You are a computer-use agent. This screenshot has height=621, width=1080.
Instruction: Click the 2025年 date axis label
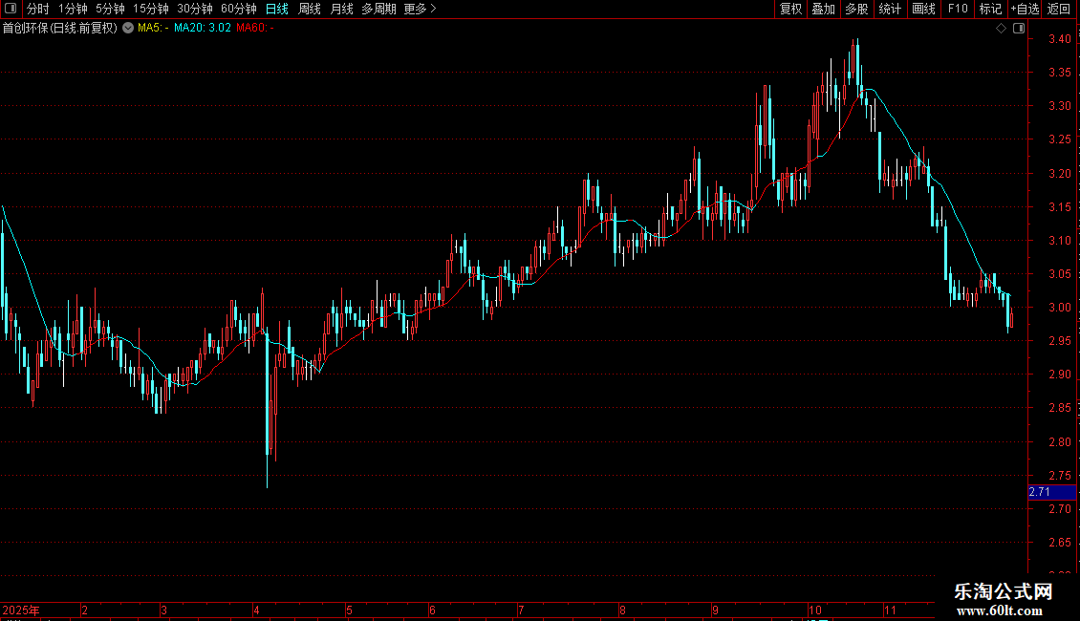pos(21,610)
